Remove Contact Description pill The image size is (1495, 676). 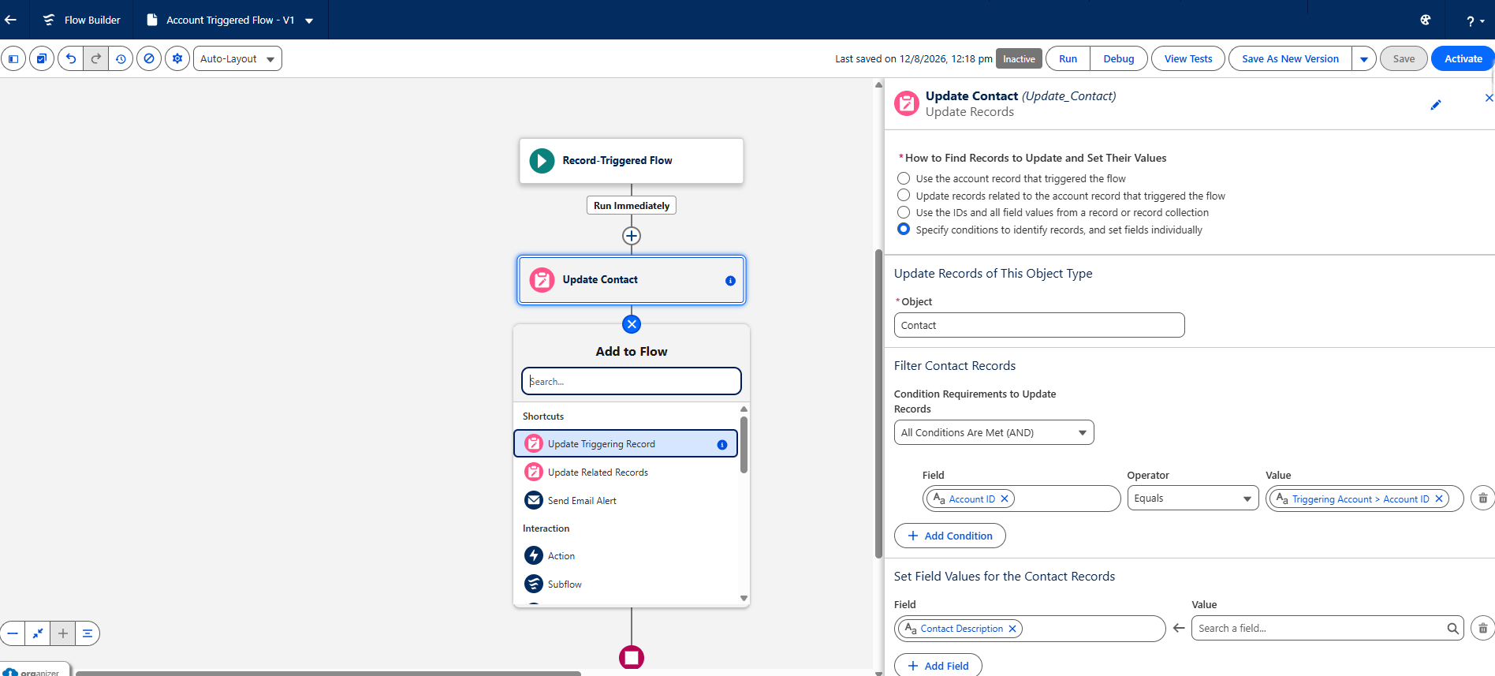(1012, 629)
